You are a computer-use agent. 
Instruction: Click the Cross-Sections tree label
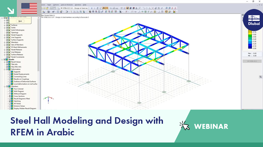coord(19,96)
